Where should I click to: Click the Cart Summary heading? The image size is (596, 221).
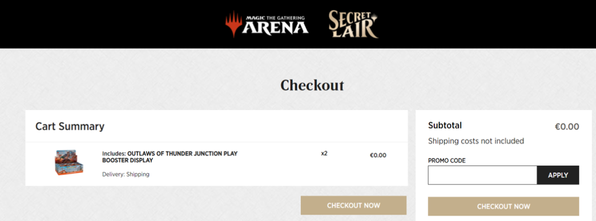(70, 126)
